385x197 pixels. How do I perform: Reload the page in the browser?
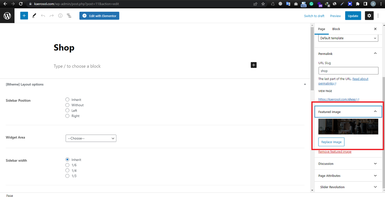[20, 4]
